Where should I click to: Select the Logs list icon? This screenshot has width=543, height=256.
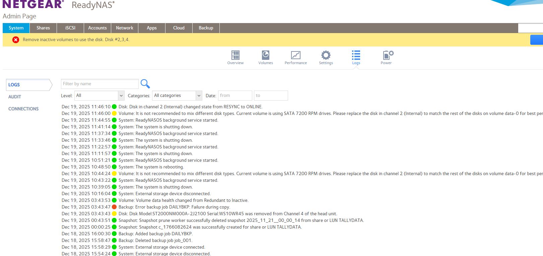(x=356, y=55)
